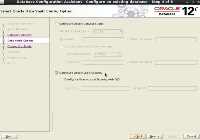Maximize the Database Configuration Assistant window
Image resolution: width=200 pixels, height=140 pixels.
click(193, 2)
